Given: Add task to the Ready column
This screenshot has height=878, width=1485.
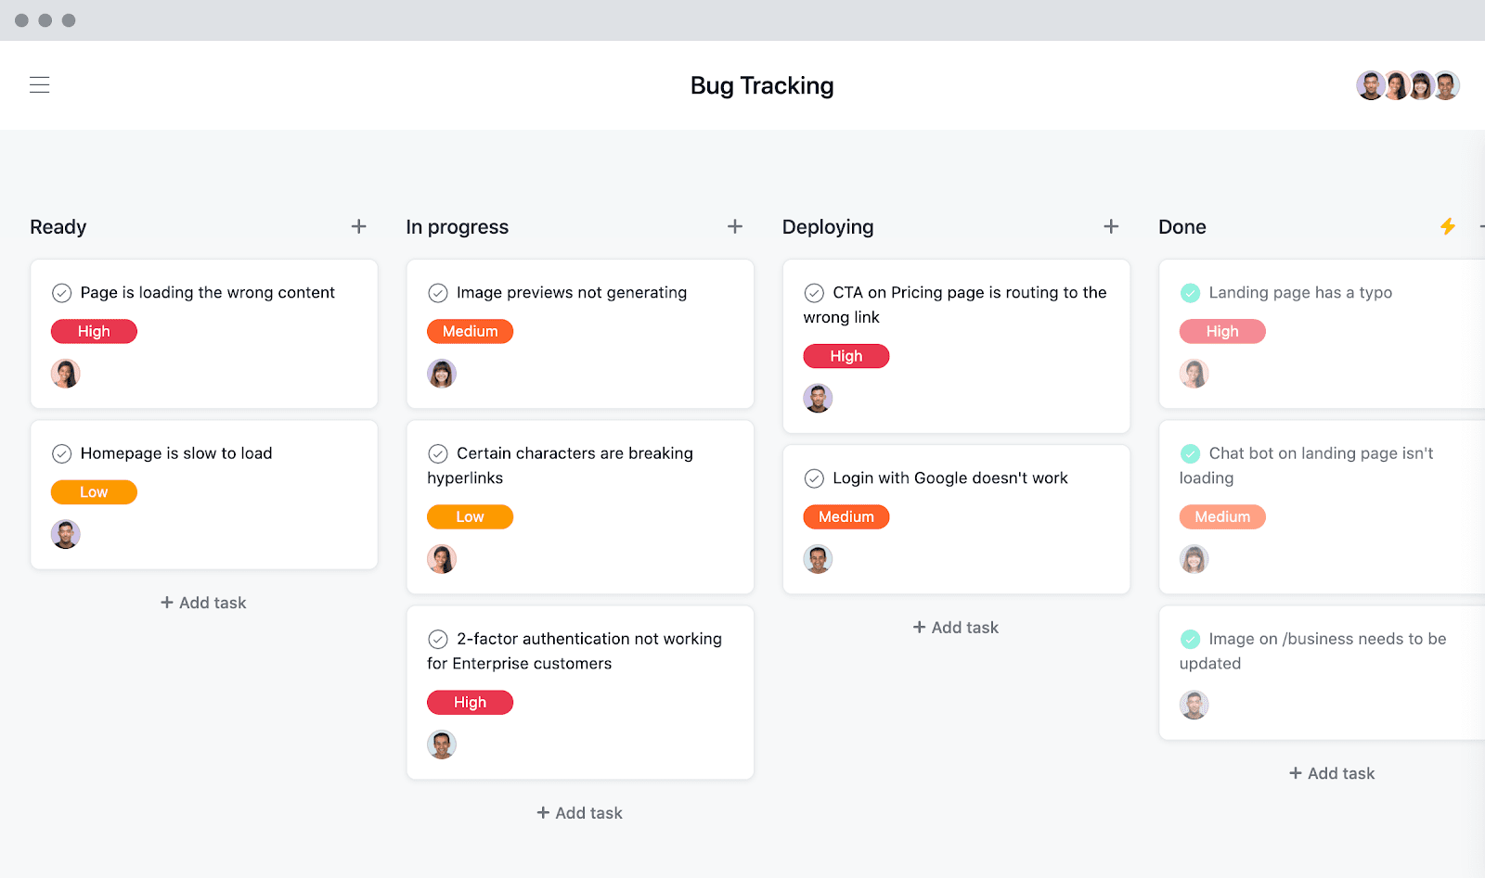Looking at the screenshot, I should click(x=203, y=603).
